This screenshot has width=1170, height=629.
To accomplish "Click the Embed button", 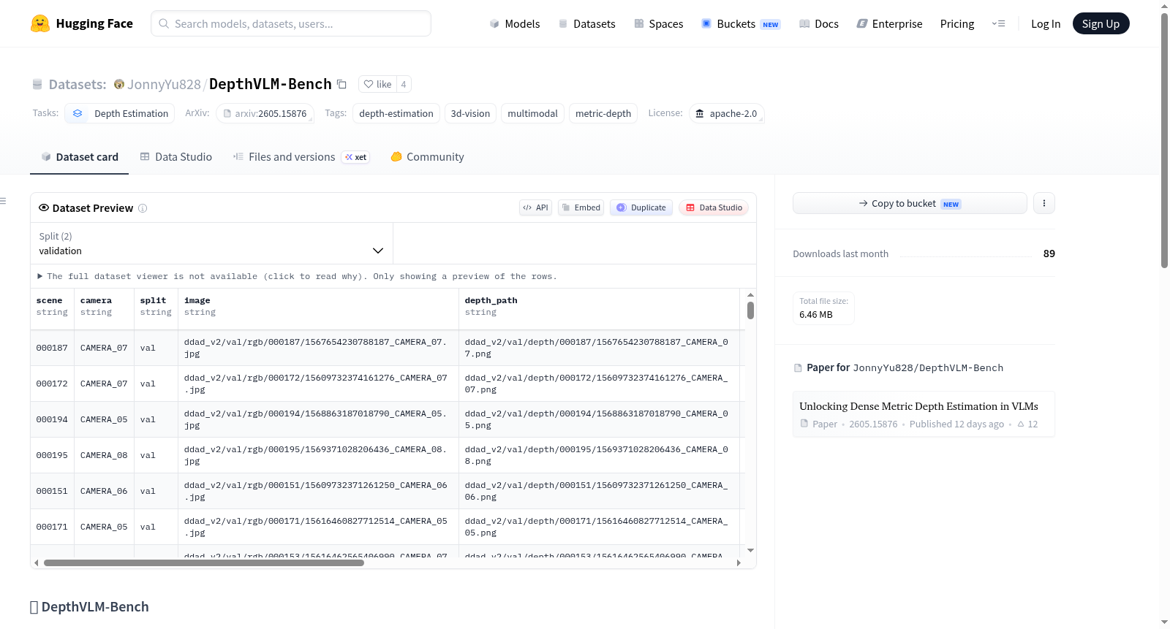I will (581, 207).
